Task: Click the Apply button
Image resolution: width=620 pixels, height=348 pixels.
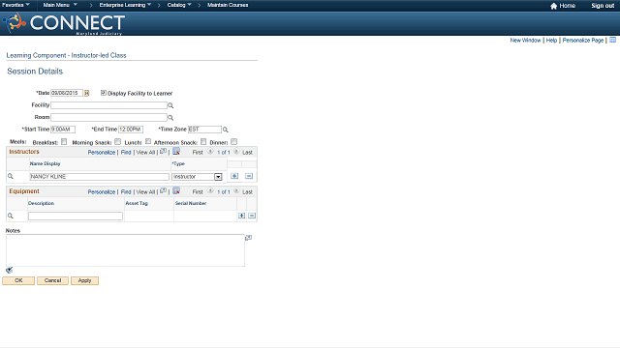Action: point(84,280)
